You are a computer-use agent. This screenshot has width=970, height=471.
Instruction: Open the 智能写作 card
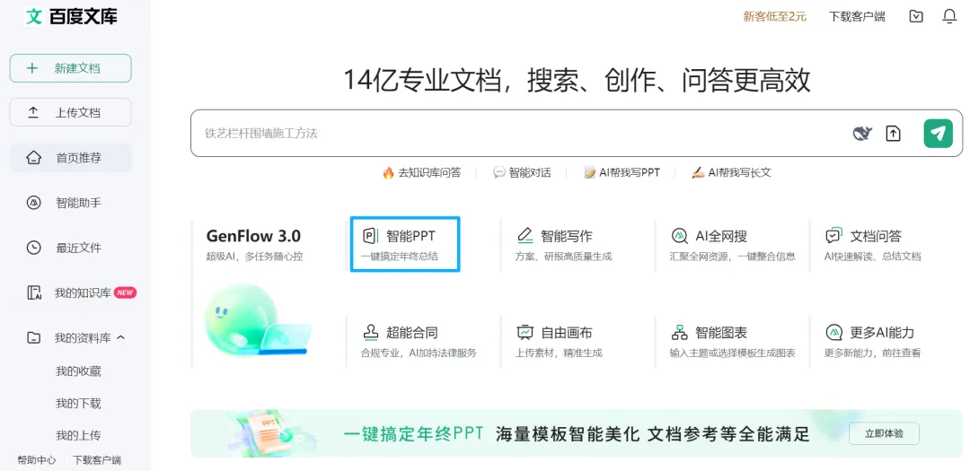(563, 244)
